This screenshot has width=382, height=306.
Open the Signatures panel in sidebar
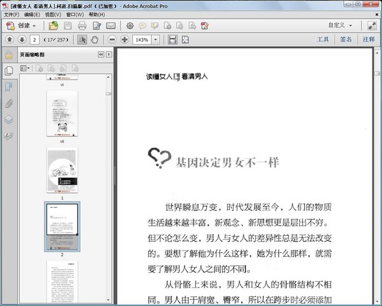[x=9, y=136]
